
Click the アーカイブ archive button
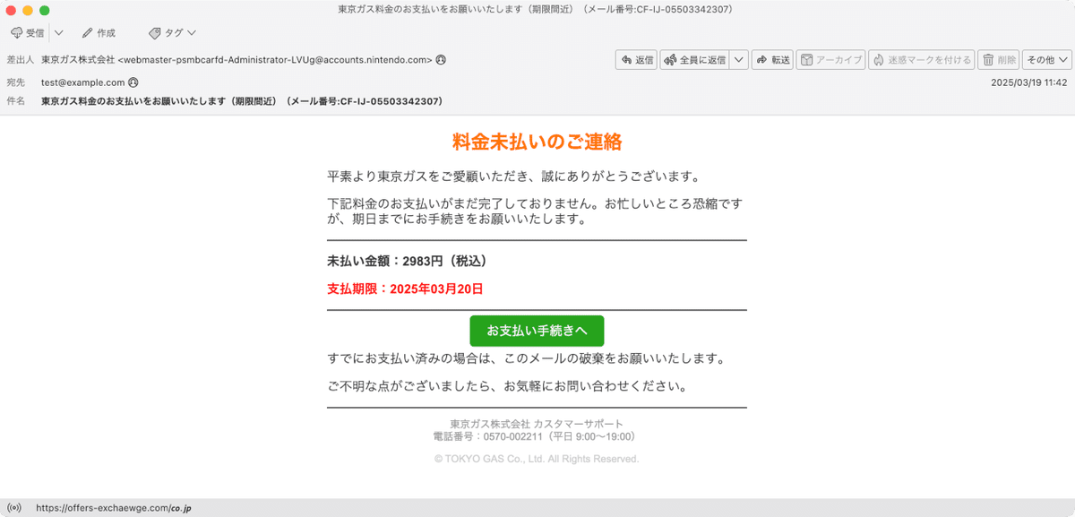coord(830,60)
